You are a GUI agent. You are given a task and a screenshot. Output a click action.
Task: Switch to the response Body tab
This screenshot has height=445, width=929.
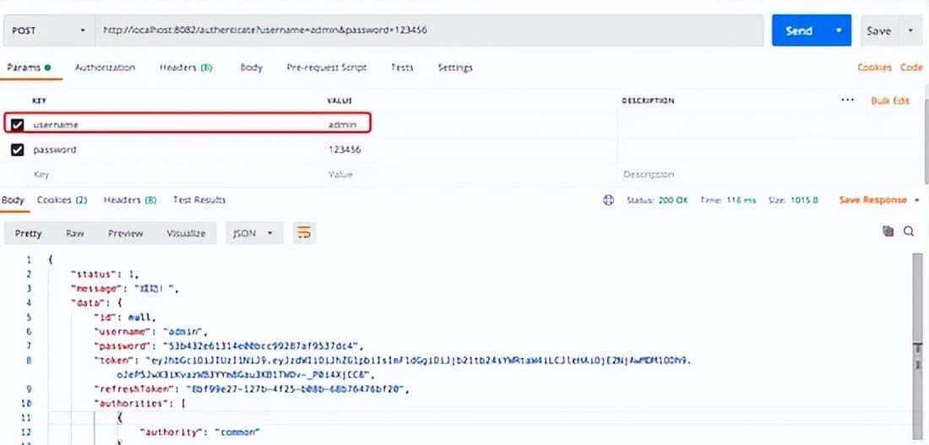coord(13,200)
